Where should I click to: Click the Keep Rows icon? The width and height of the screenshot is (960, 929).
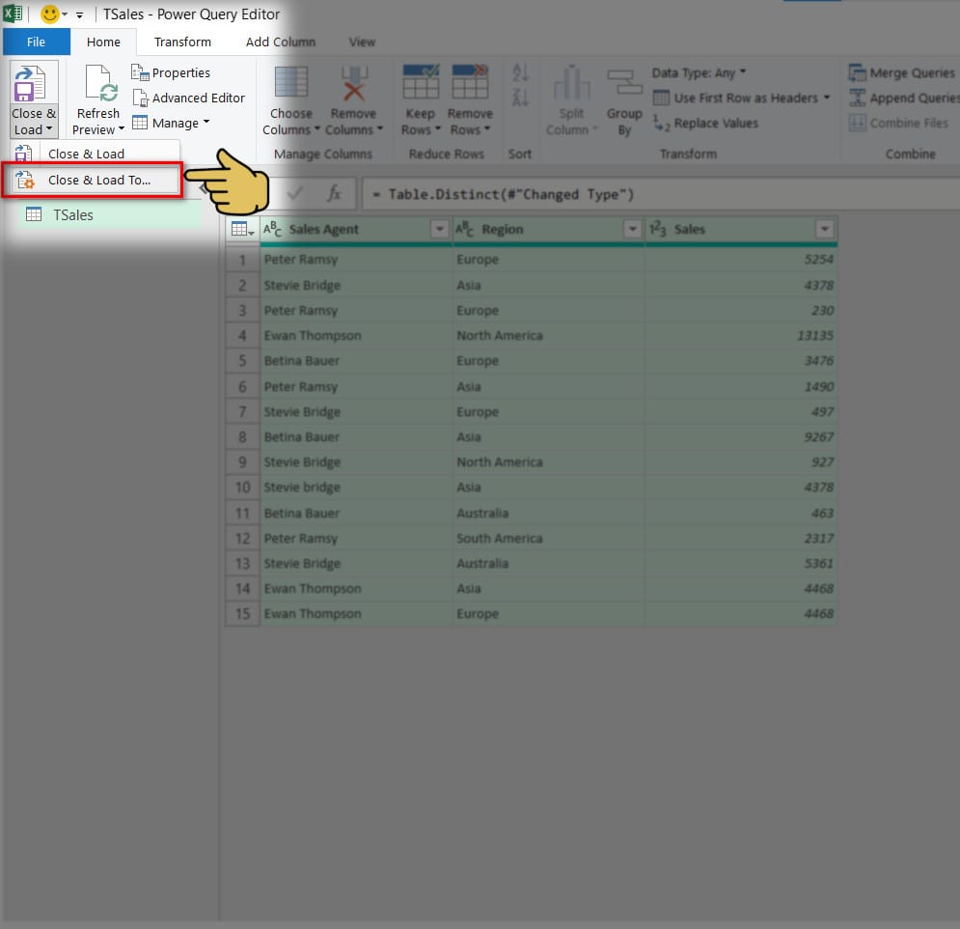(x=420, y=85)
